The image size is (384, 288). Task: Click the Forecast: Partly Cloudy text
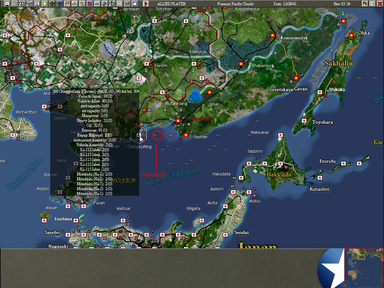(x=235, y=4)
